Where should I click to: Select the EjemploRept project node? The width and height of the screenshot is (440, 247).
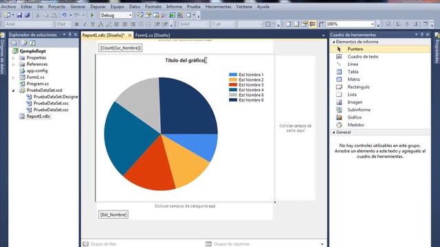pos(32,51)
